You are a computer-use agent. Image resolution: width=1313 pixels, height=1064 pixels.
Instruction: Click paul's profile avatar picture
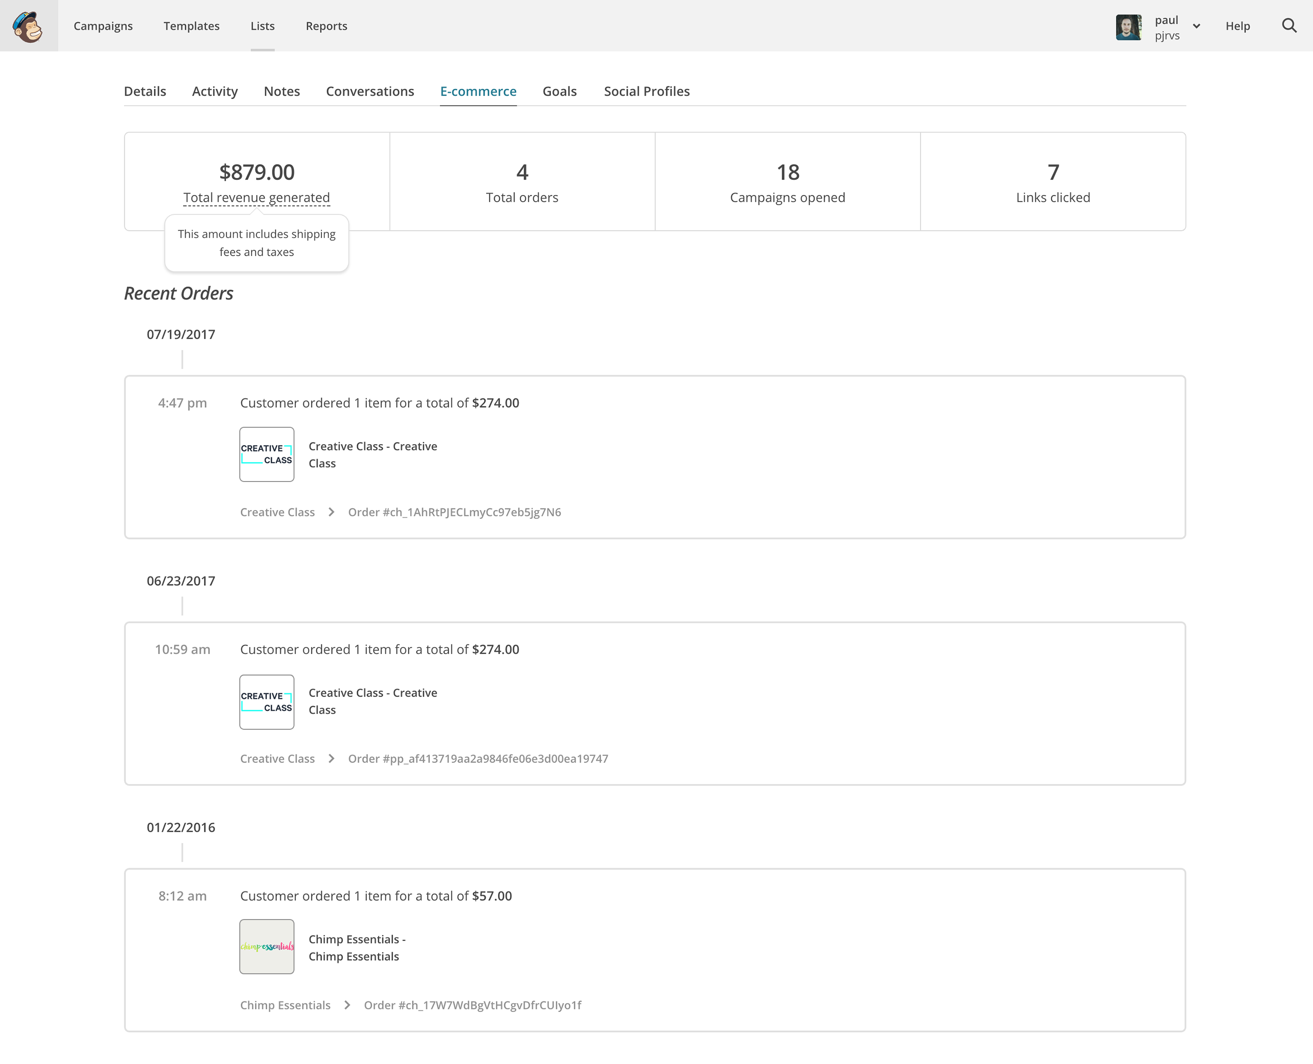(1128, 27)
